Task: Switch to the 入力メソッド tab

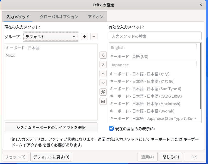Action: (18, 17)
